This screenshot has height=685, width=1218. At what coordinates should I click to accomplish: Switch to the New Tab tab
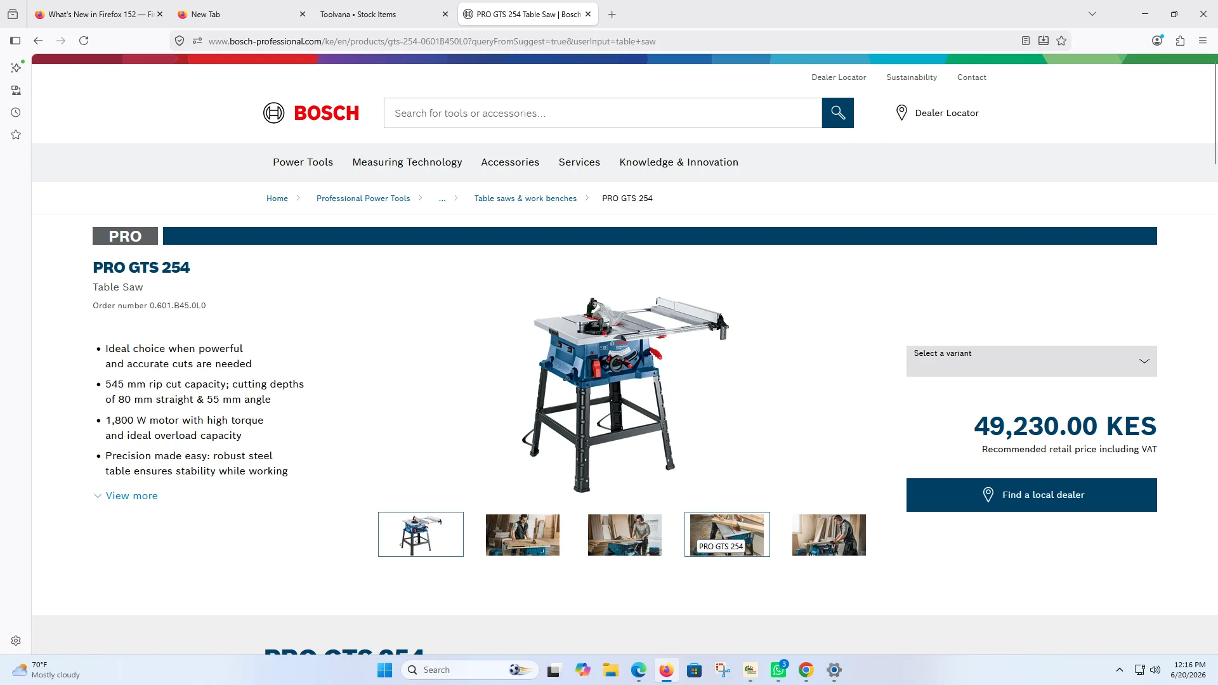click(x=241, y=14)
